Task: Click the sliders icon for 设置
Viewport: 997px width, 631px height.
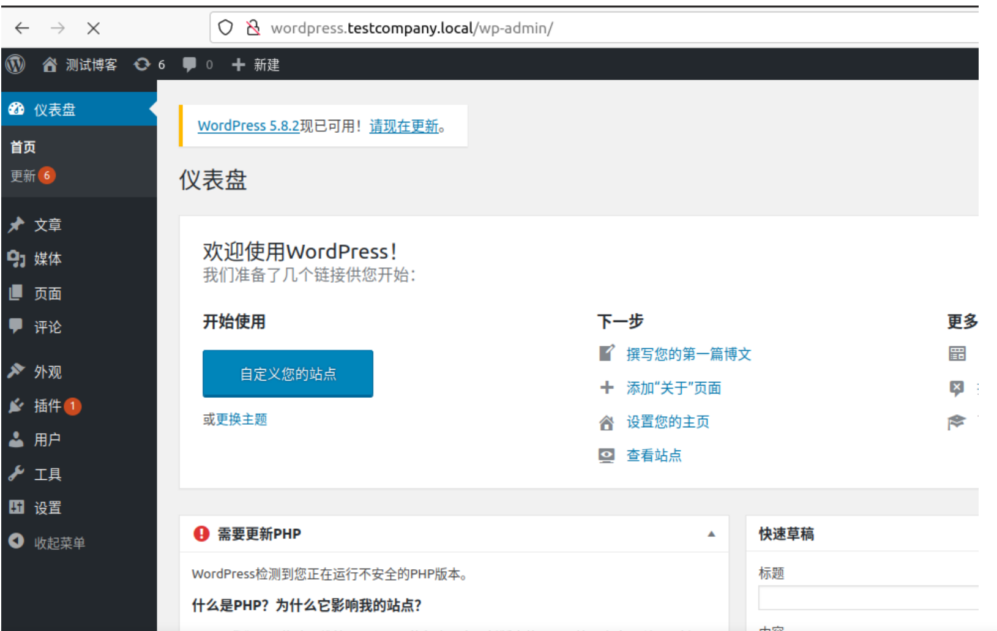Action: (17, 507)
